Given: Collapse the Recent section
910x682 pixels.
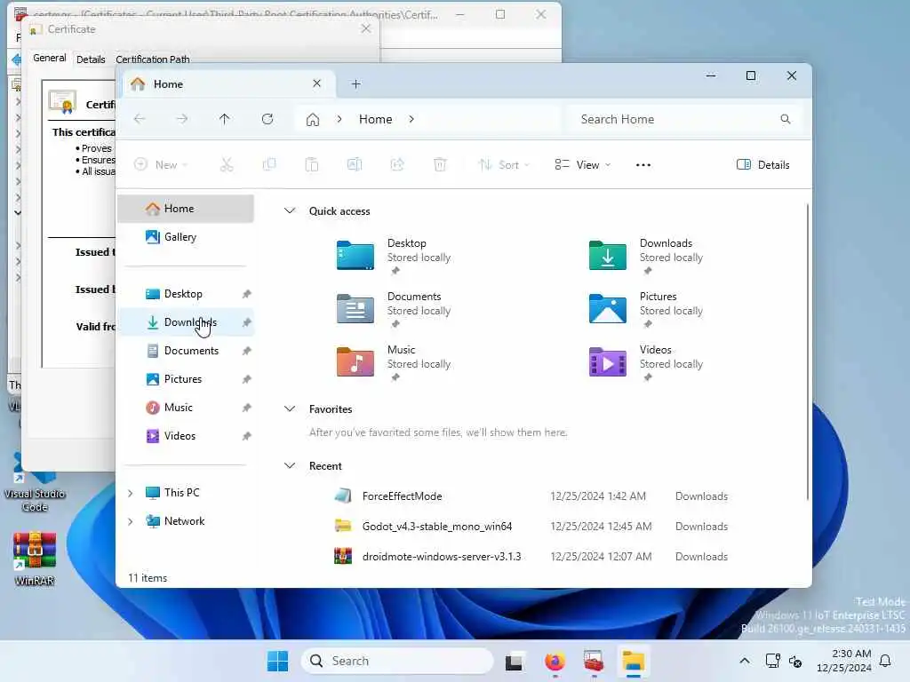Looking at the screenshot, I should coord(290,465).
